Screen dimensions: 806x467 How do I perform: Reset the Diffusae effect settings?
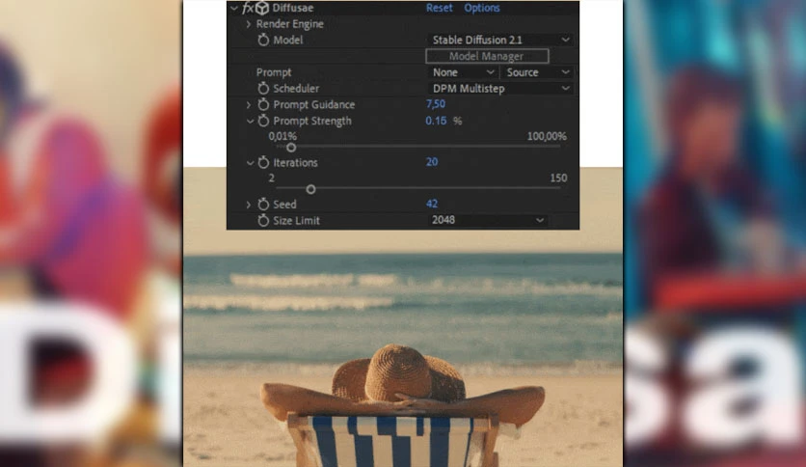tap(439, 8)
